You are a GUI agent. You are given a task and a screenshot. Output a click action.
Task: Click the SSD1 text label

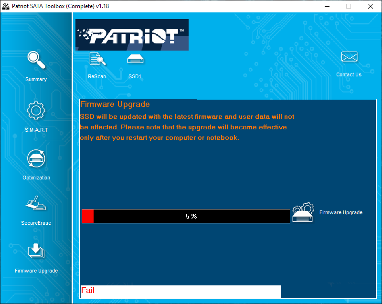135,76
